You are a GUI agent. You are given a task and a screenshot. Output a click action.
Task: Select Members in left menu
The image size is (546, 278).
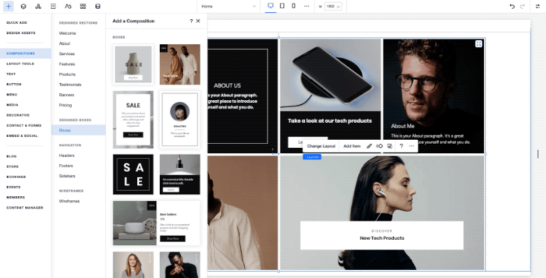tap(16, 198)
